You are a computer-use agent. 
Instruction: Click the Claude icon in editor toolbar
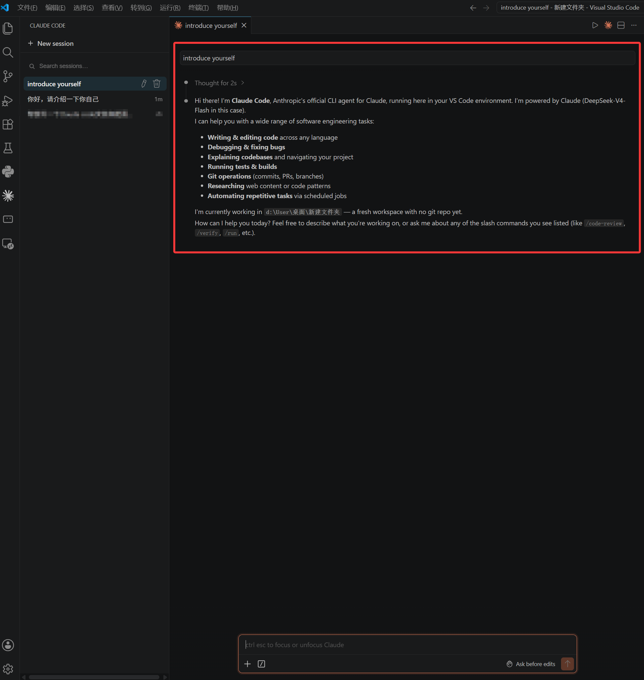tap(608, 26)
